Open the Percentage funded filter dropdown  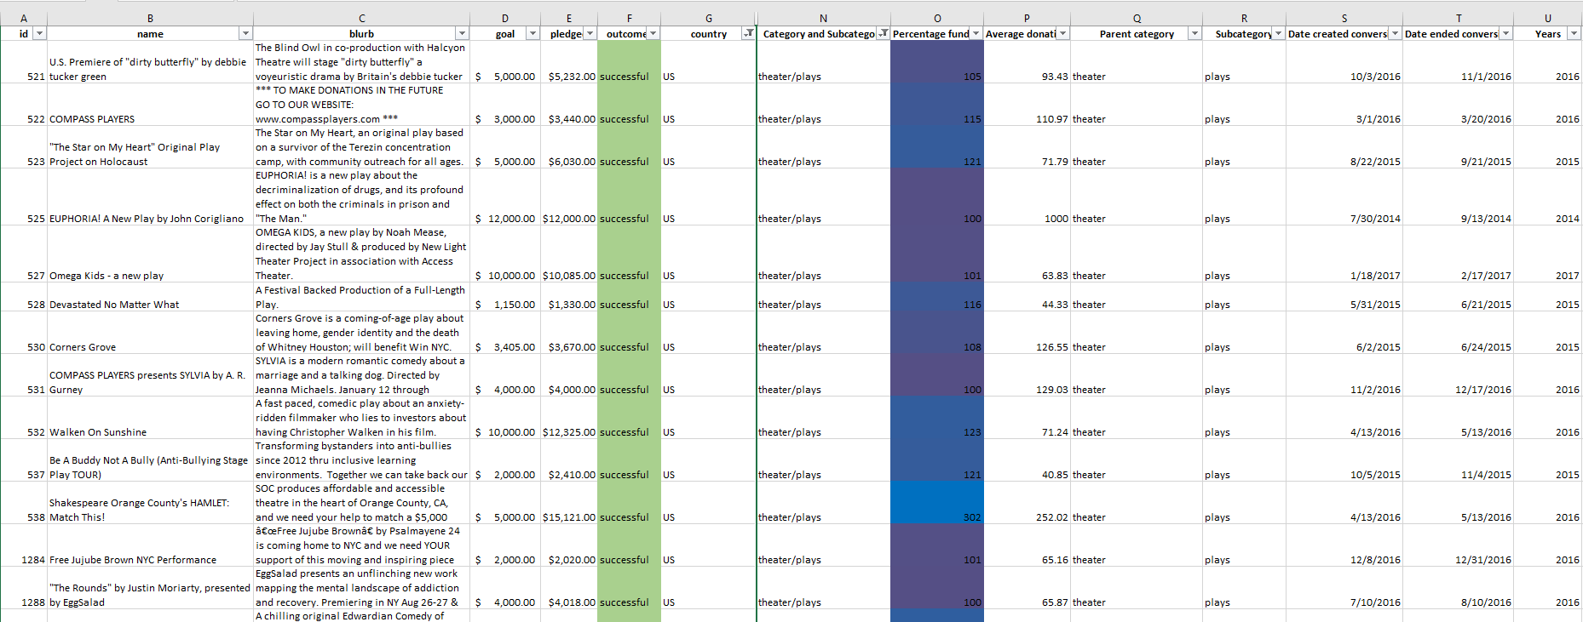(x=976, y=33)
